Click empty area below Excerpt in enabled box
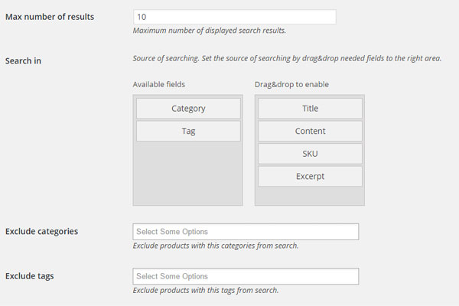This screenshot has height=306, width=459. pos(310,196)
